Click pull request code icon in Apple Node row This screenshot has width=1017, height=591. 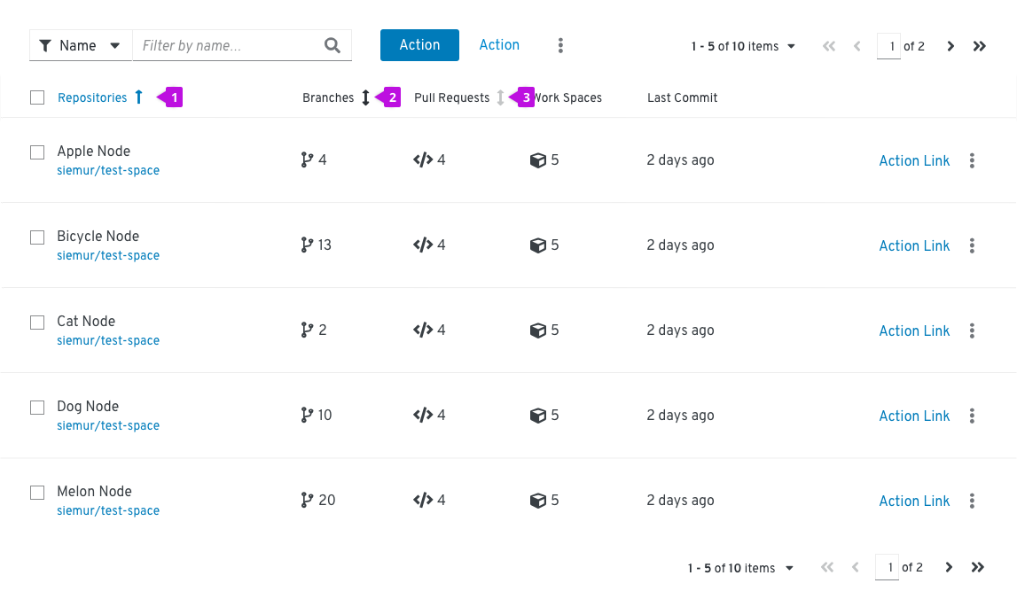423,160
